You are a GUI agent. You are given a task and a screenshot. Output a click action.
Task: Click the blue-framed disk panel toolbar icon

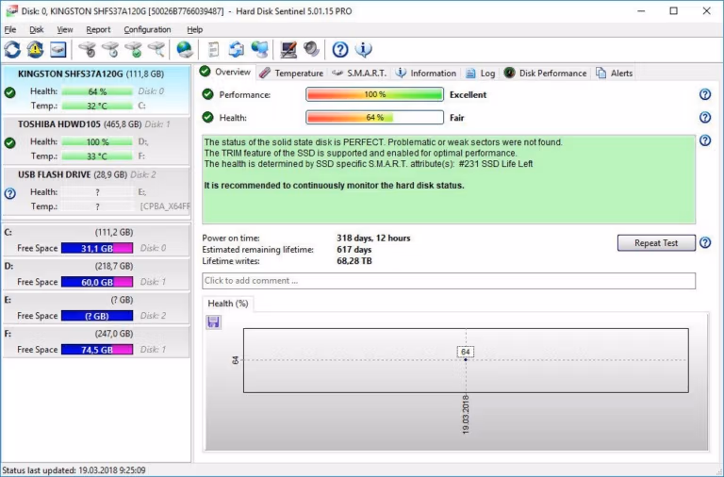pyautogui.click(x=58, y=49)
